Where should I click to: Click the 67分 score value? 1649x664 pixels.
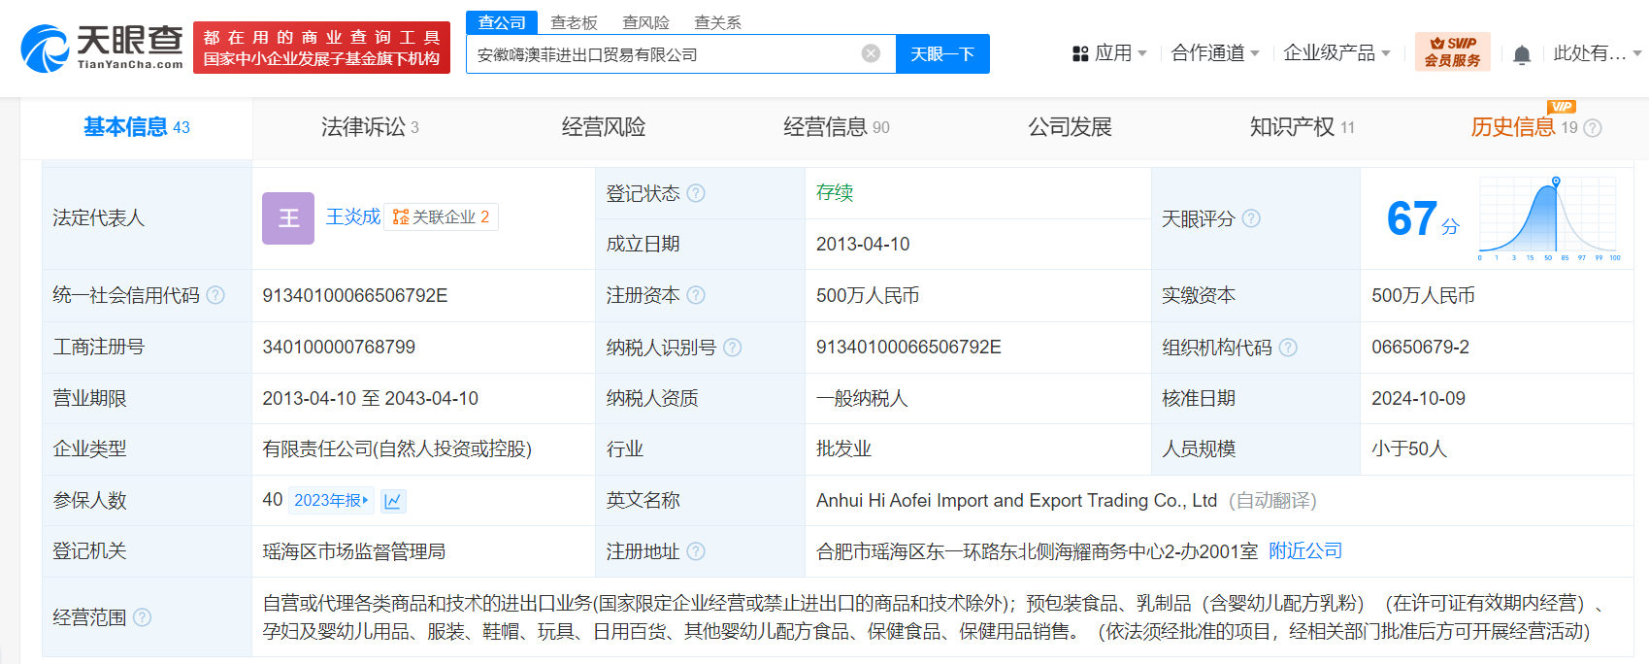[x=1423, y=218]
